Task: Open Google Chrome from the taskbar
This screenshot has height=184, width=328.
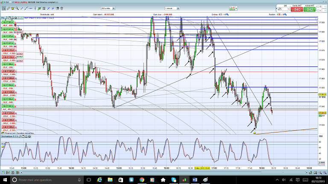Action: 142,180
